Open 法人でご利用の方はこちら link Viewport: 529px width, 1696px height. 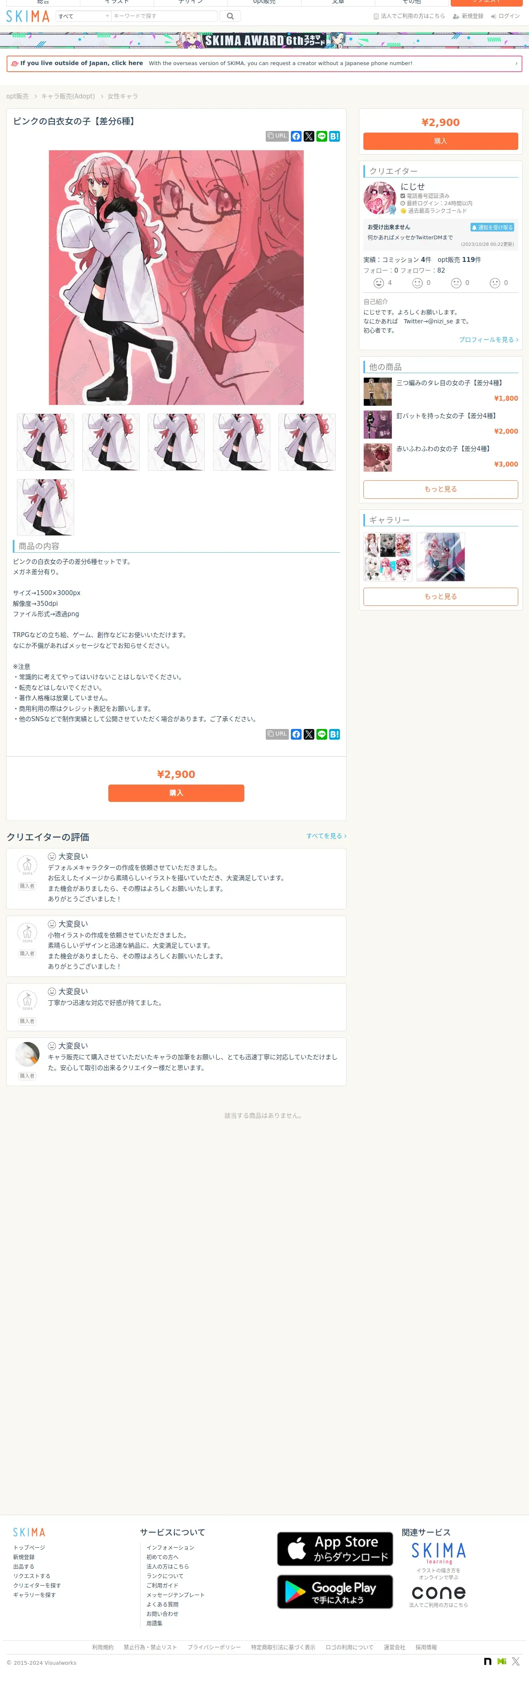(409, 16)
